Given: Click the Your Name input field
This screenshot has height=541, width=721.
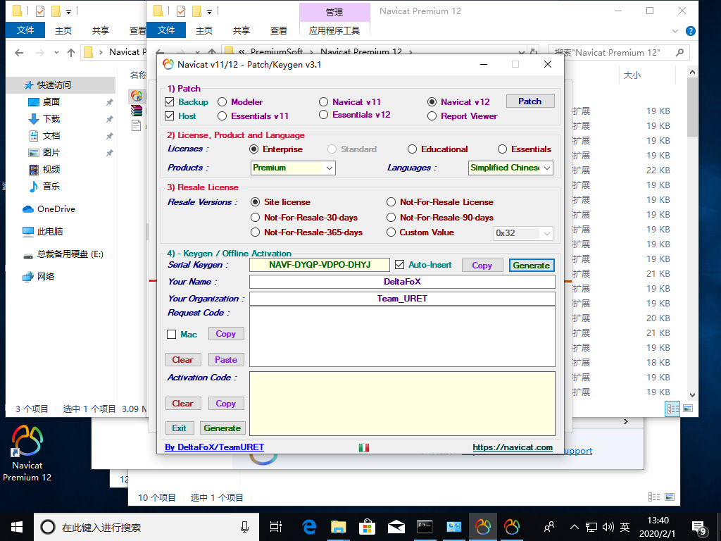Looking at the screenshot, I should [402, 282].
